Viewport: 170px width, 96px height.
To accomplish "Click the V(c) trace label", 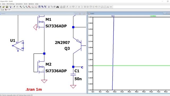I will [x=113, y=16].
